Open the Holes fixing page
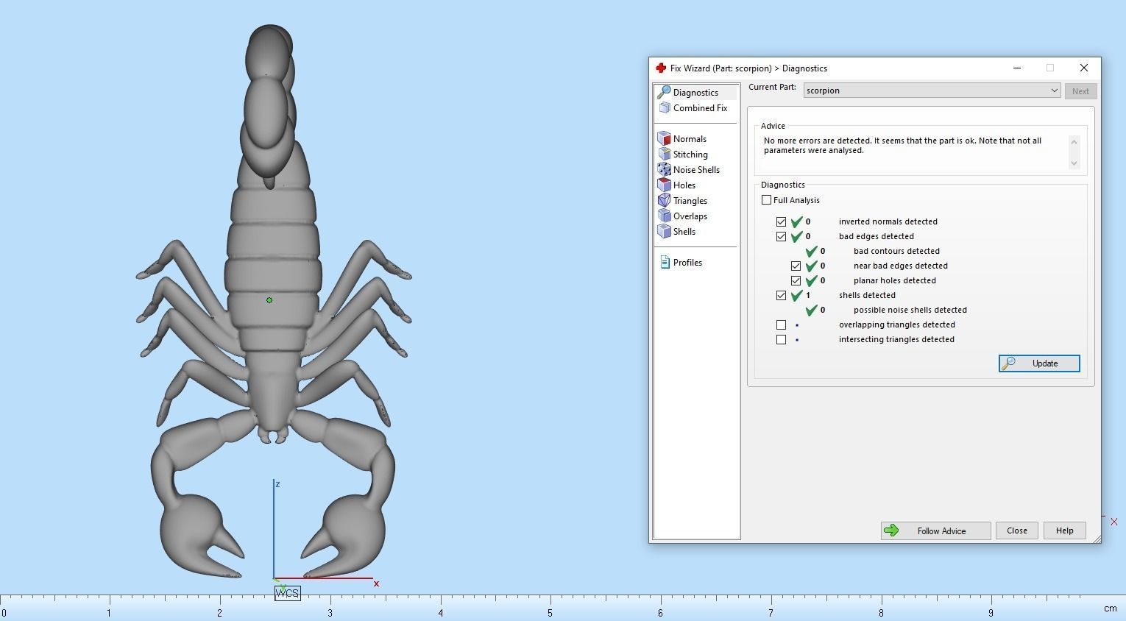Viewport: 1126px width, 621px height. 684,185
